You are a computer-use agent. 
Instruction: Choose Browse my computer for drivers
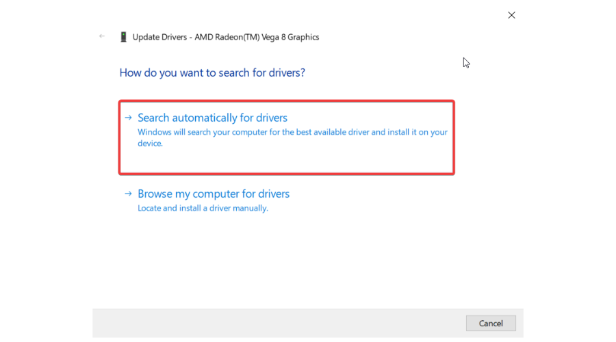(x=214, y=194)
